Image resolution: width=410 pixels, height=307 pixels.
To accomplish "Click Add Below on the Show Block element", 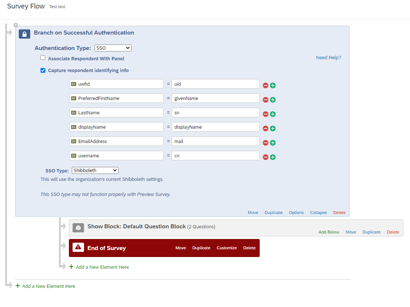I will 329,232.
